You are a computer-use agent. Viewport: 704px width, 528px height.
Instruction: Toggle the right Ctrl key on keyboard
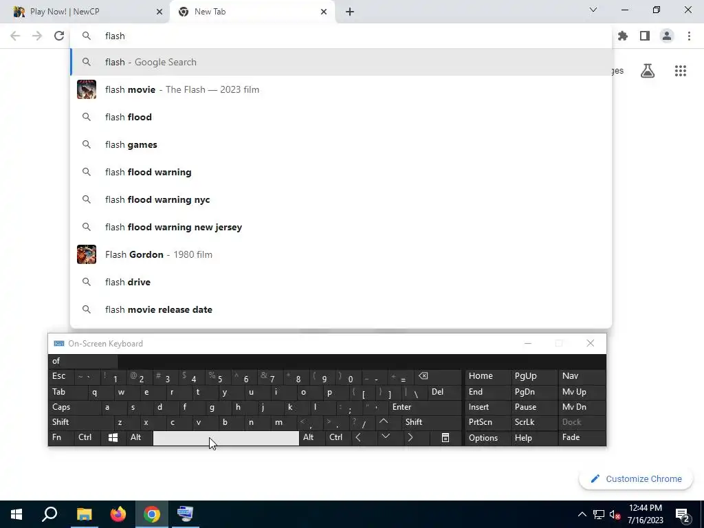coord(338,437)
